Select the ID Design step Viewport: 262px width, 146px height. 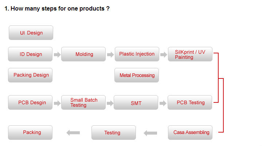coord(31,54)
